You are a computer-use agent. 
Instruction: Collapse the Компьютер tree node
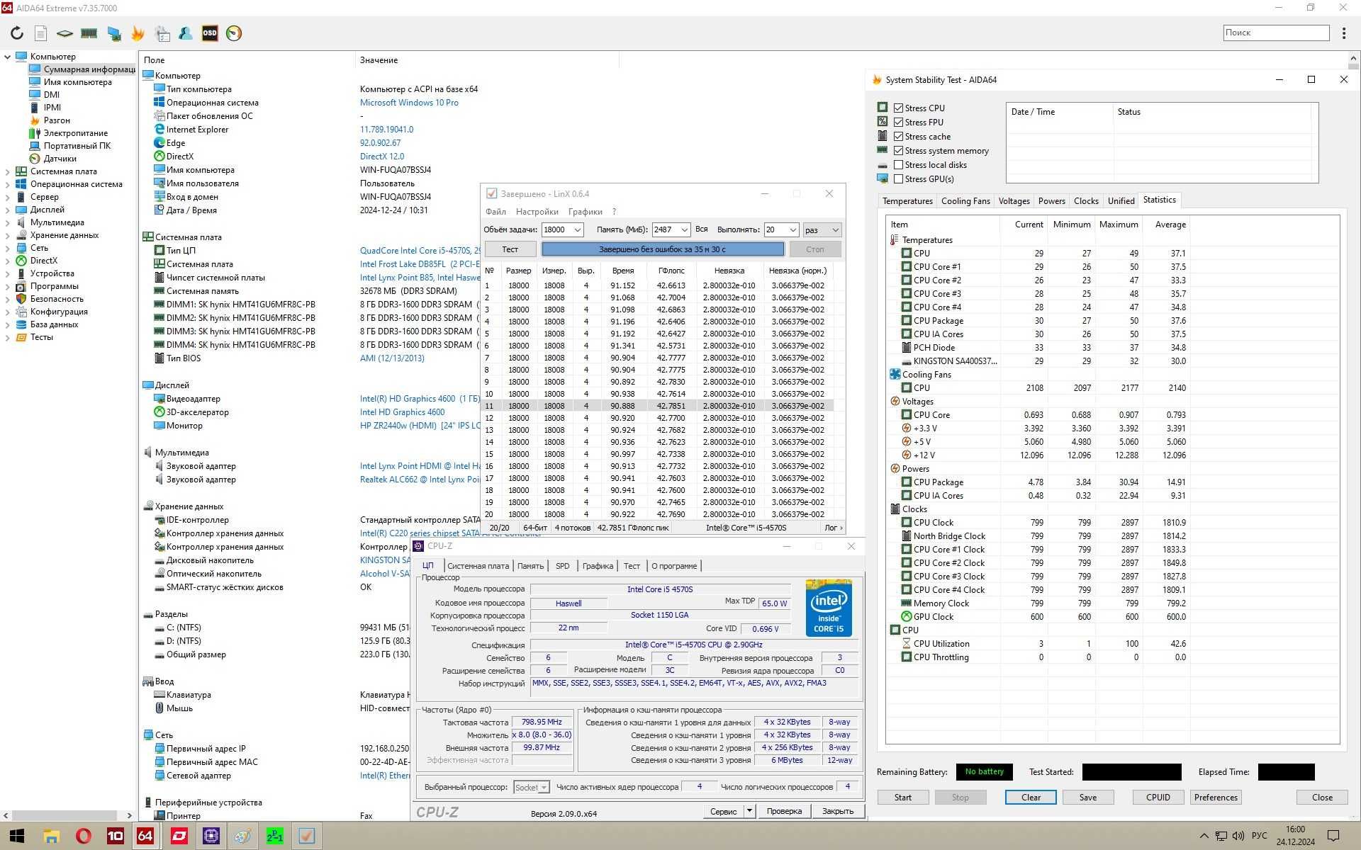pyautogui.click(x=8, y=57)
